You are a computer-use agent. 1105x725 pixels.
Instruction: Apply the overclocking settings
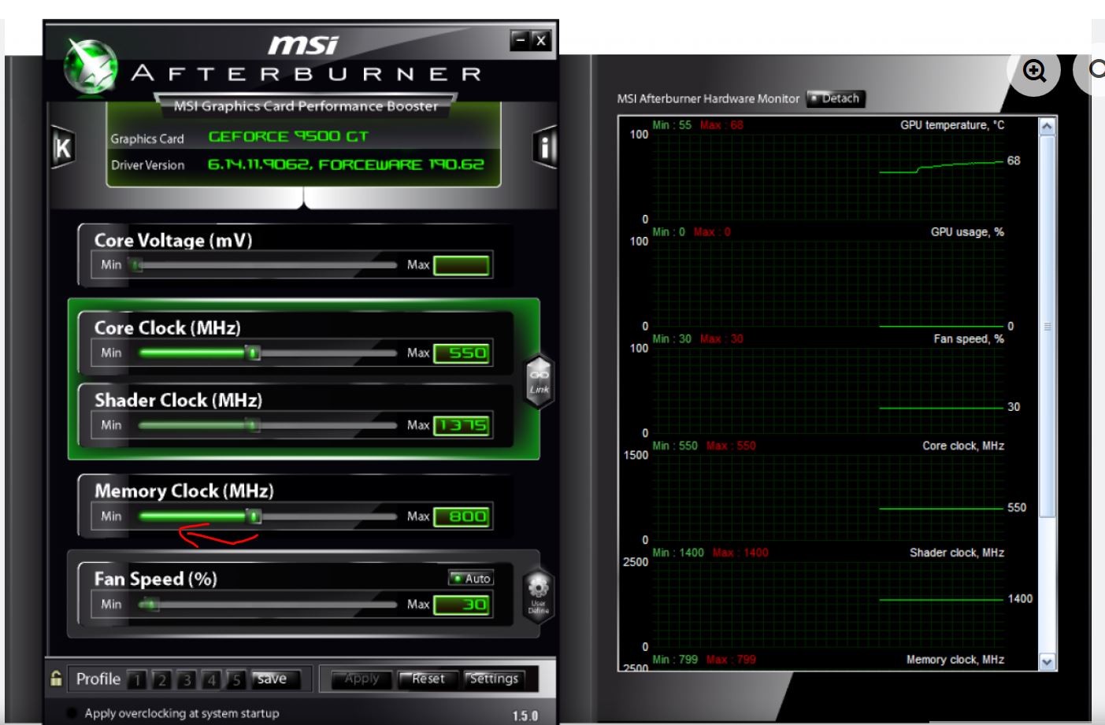point(361,679)
